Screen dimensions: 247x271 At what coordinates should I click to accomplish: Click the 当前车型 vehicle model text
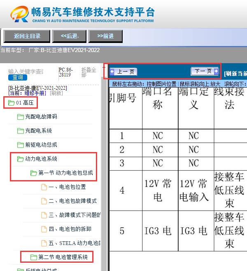pyautogui.click(x=50, y=50)
